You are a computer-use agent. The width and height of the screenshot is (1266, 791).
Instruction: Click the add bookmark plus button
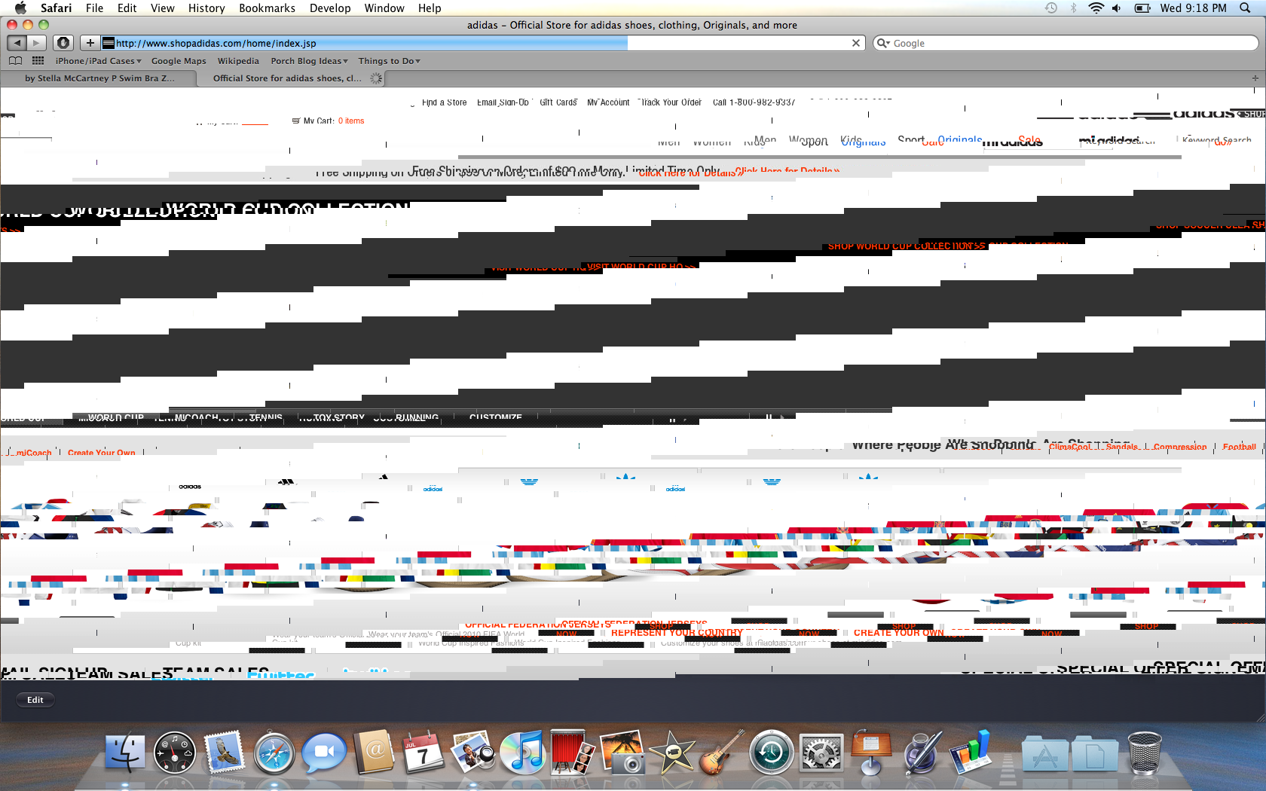[x=90, y=43]
